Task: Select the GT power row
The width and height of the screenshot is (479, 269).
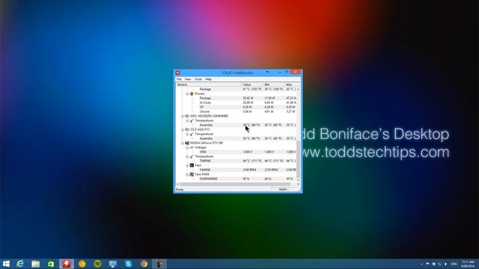Action: point(236,107)
